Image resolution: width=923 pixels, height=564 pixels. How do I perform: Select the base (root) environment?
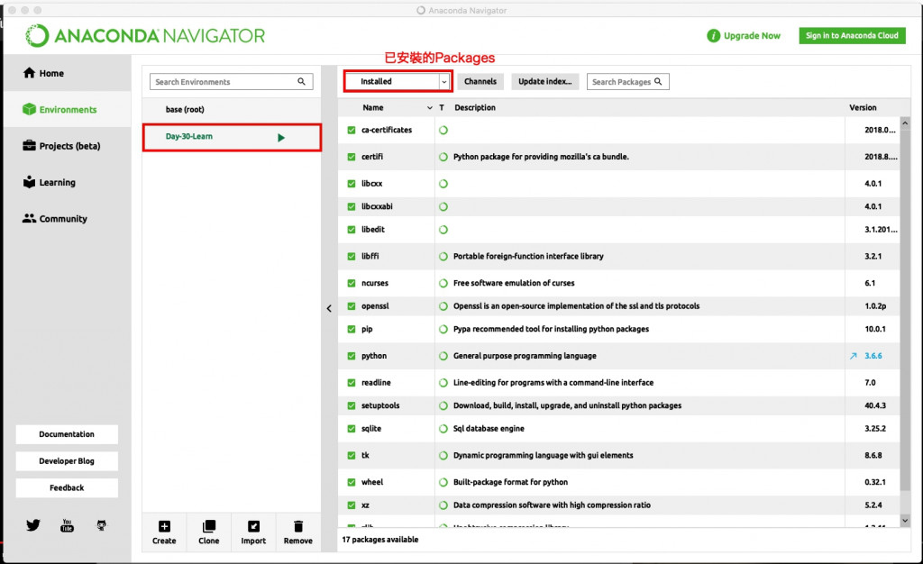coord(232,109)
